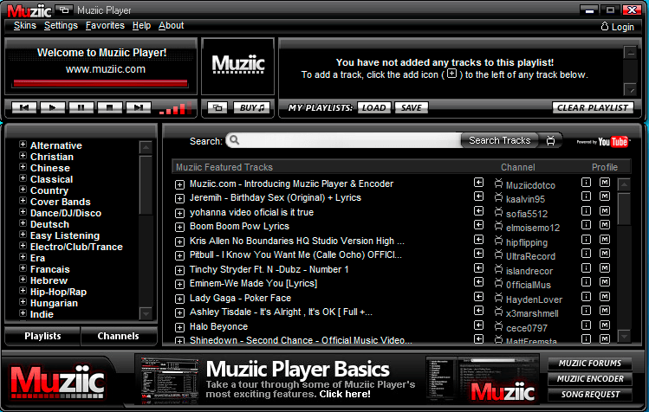649x412 pixels.
Task: Click the CLEAR PLAYLIST button
Action: coord(593,107)
